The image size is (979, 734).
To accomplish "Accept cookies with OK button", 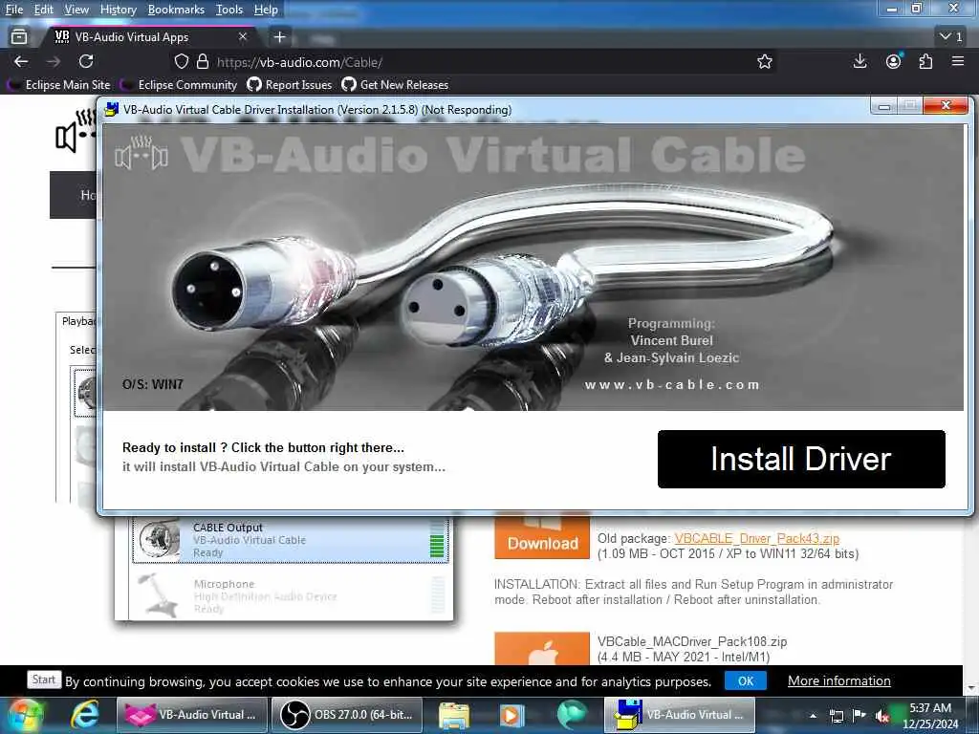I will [x=746, y=680].
